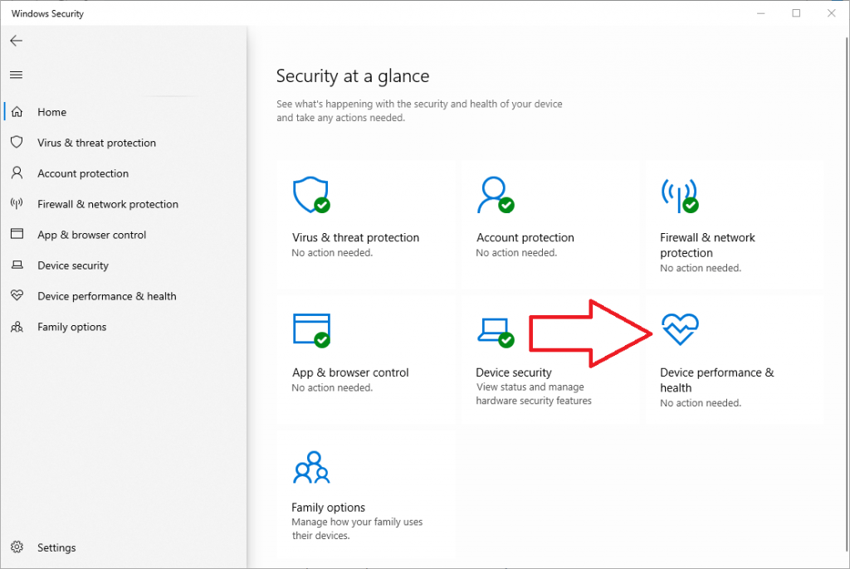Click the back arrow button

(x=17, y=41)
